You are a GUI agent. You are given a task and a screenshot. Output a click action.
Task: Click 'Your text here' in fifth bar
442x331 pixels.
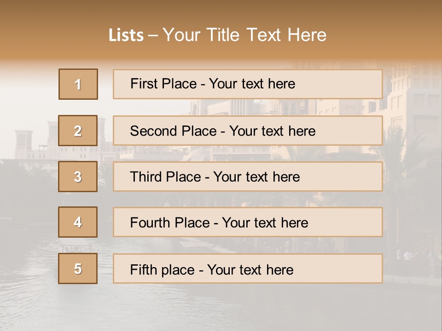click(250, 270)
